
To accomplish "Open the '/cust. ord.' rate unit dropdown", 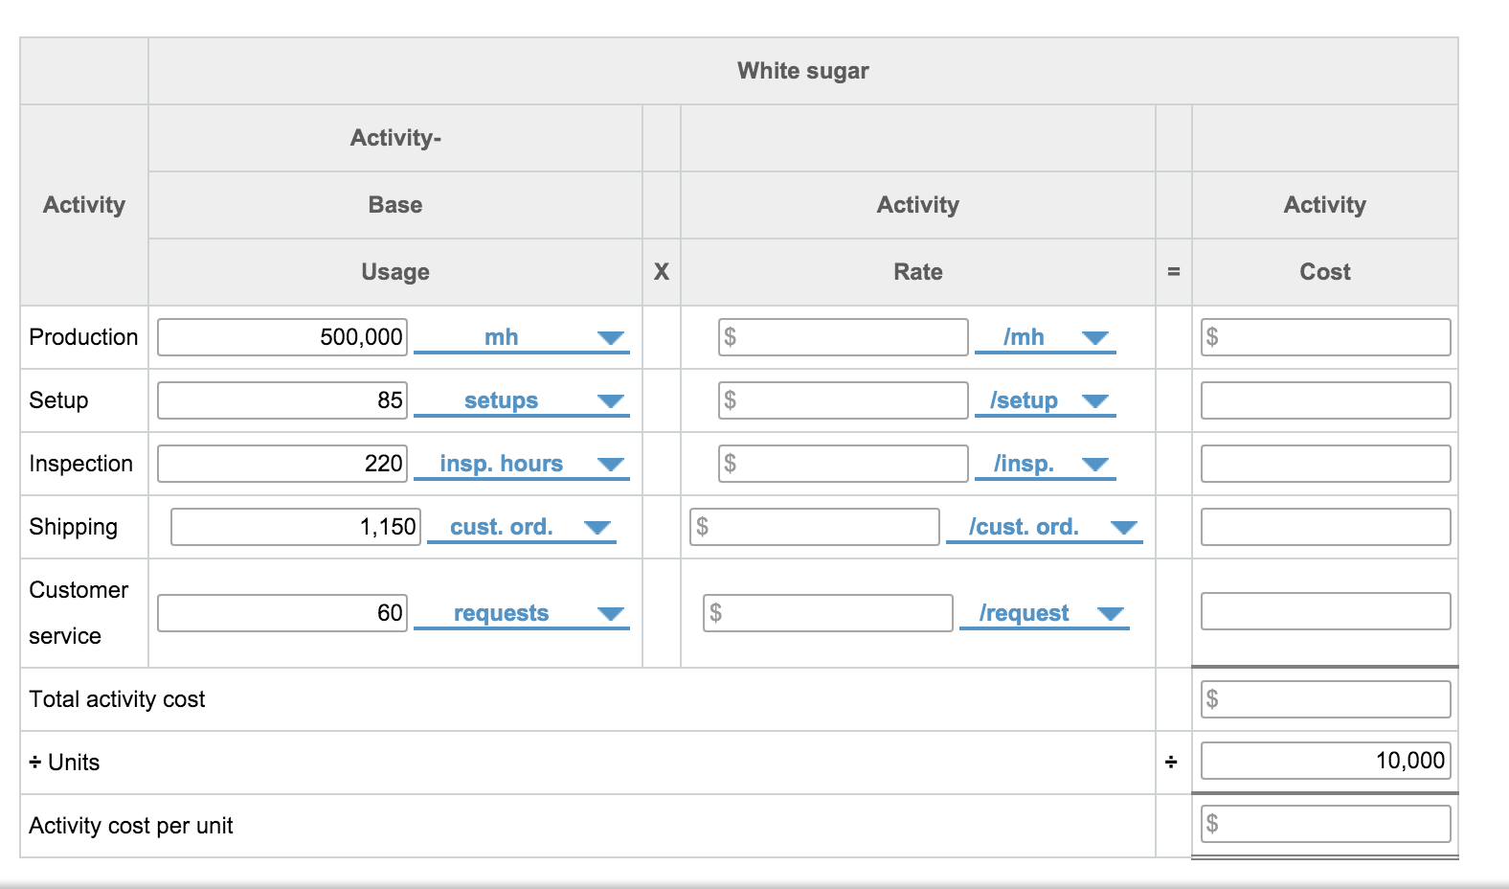I will tap(1045, 527).
